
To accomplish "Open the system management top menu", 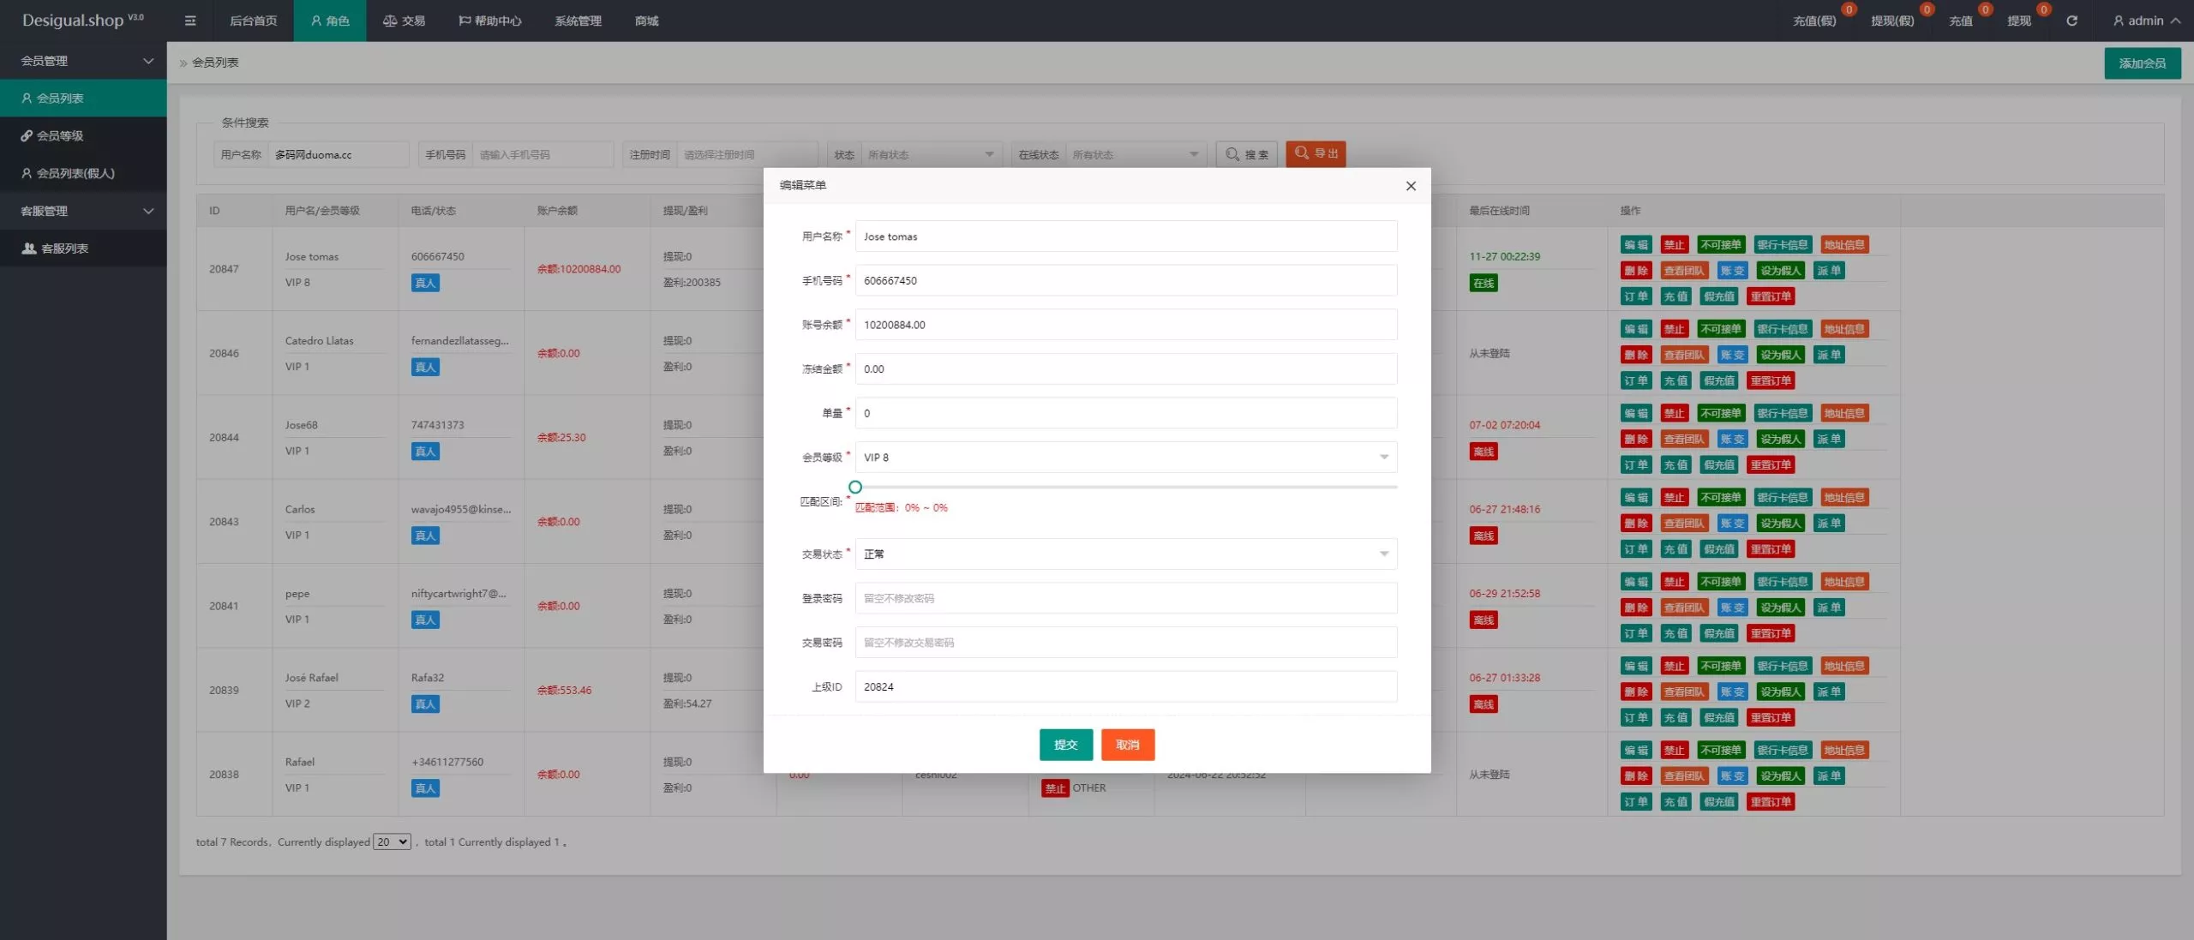I will (578, 21).
